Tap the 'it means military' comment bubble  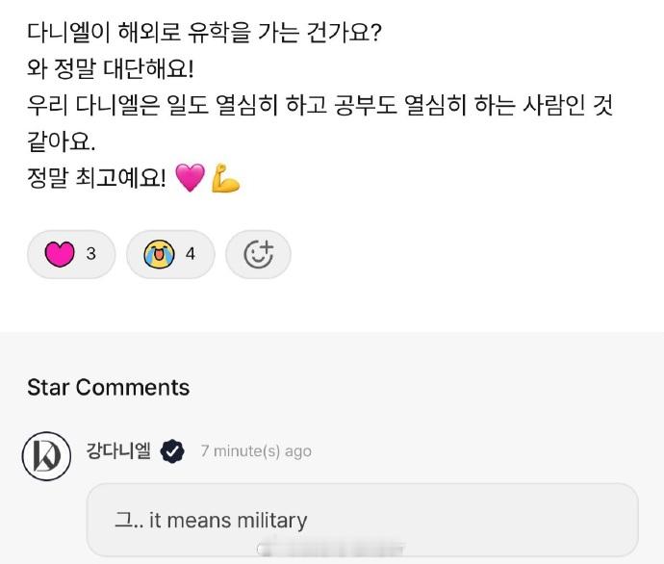click(x=362, y=520)
